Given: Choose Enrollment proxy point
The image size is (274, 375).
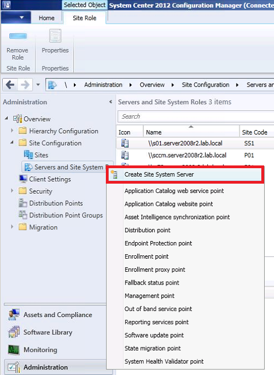Looking at the screenshot, I should pos(155,270).
